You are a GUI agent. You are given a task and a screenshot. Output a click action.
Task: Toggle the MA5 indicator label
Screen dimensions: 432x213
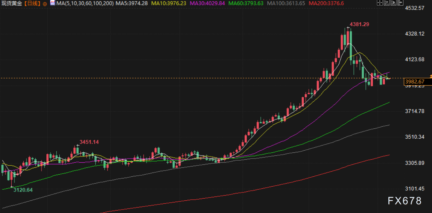(132, 3)
